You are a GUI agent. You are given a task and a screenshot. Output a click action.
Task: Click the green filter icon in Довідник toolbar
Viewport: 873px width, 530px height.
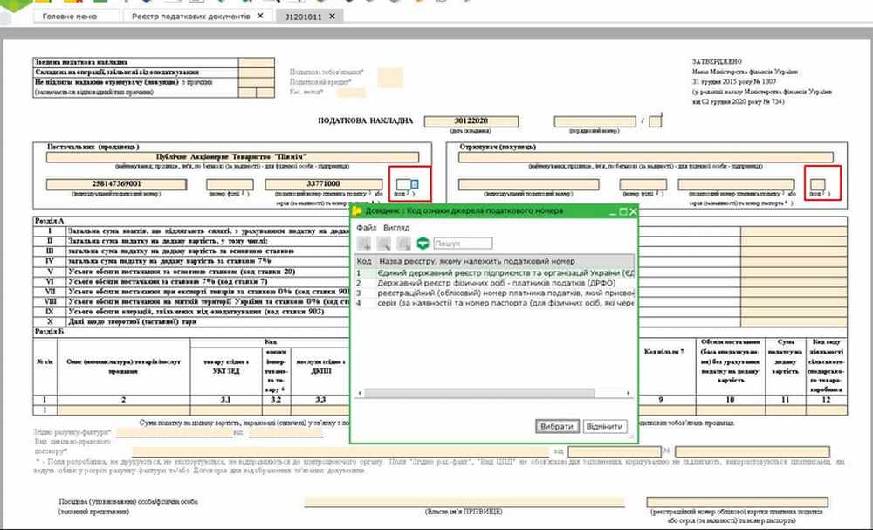click(423, 244)
